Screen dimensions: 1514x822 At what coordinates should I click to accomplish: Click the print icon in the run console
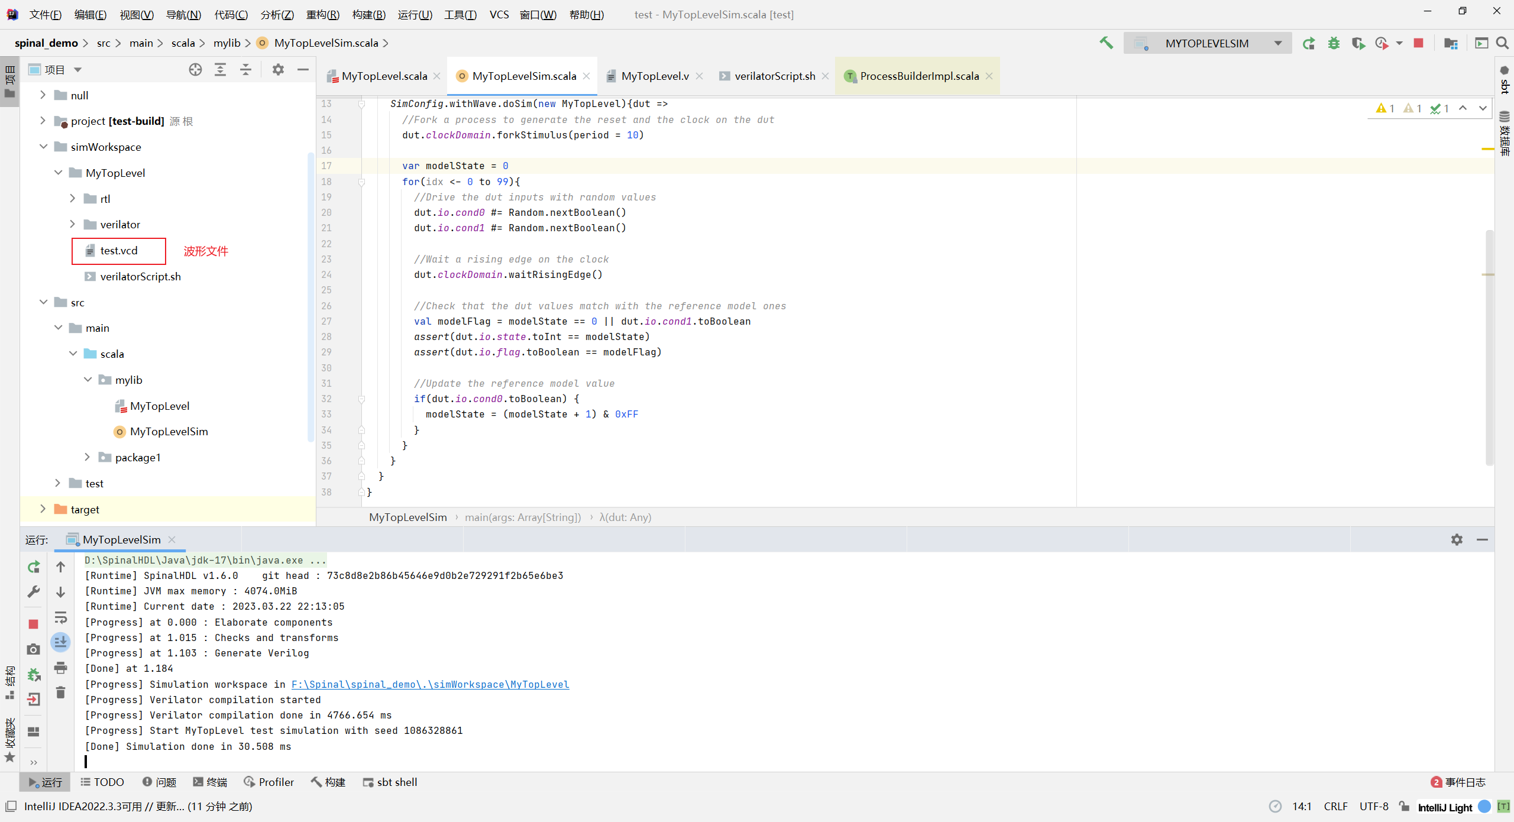[60, 668]
